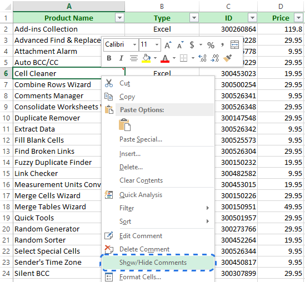Click the borders icon in mini toolbar

[183, 58]
